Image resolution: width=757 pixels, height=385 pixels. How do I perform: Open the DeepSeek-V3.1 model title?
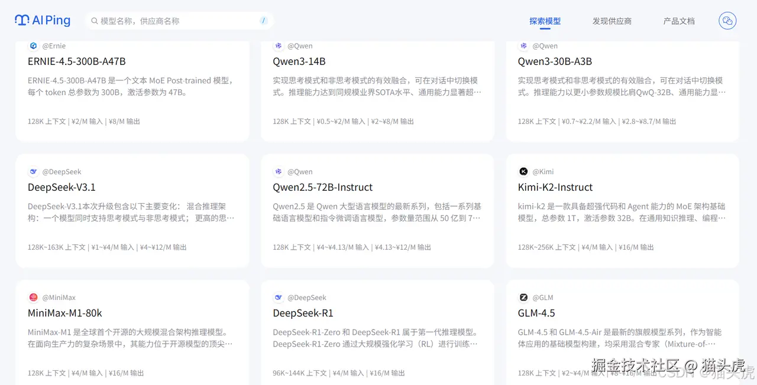pyautogui.click(x=62, y=187)
